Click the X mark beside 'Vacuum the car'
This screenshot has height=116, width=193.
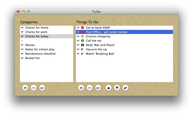point(82,49)
